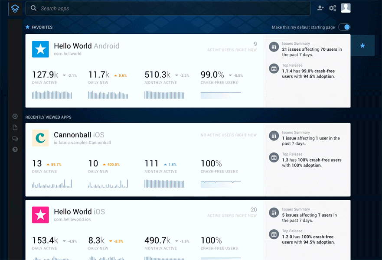Open '1.1.4 has 99.0% crash-free' release text

tap(308, 74)
